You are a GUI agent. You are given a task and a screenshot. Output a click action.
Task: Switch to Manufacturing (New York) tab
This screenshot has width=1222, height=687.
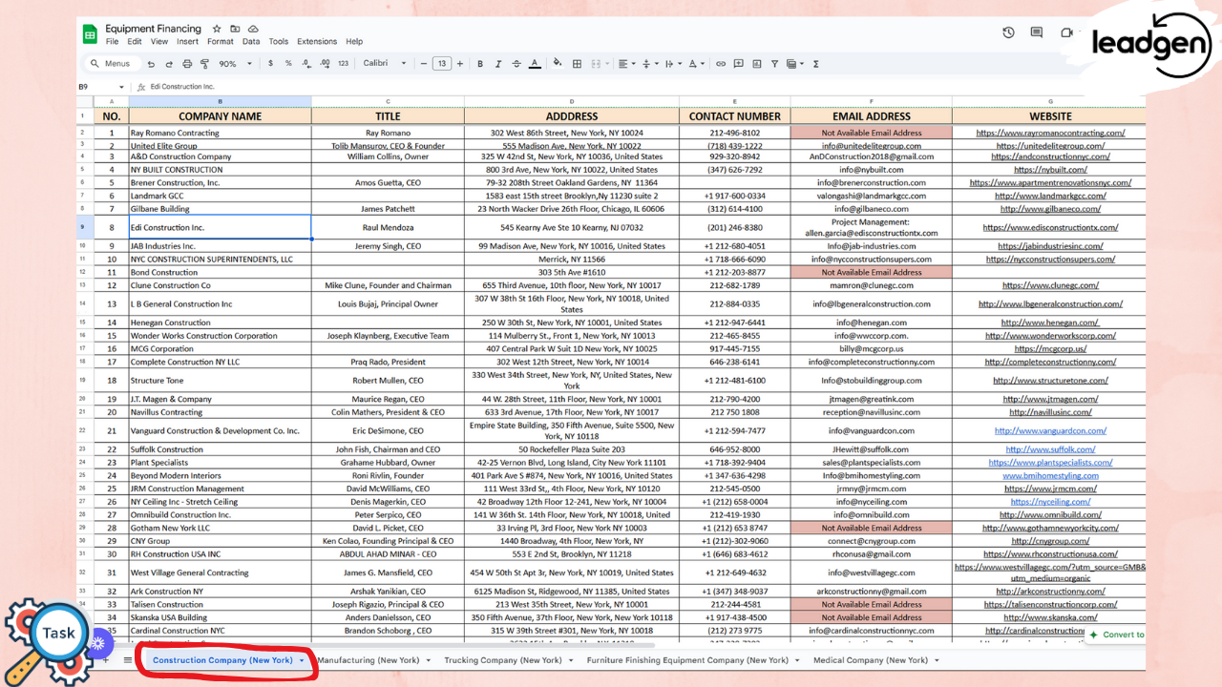[x=368, y=660]
